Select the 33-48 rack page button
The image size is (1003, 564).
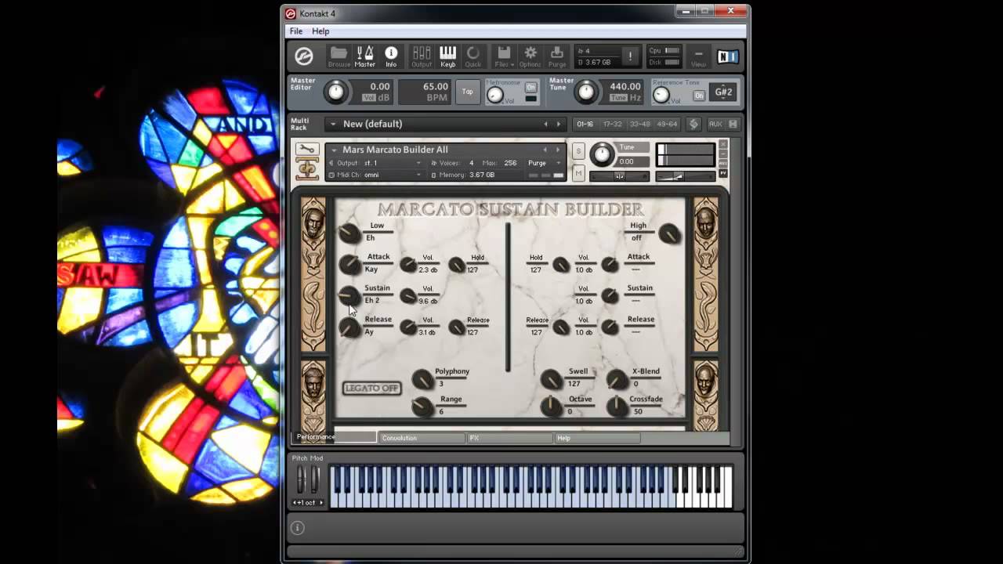point(639,124)
